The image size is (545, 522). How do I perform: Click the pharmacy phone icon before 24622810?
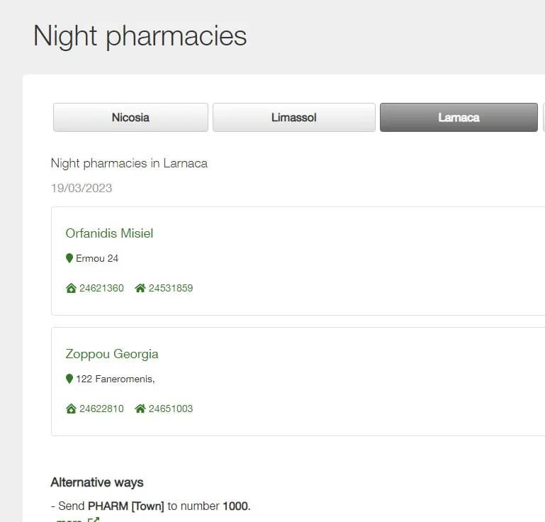(x=71, y=409)
